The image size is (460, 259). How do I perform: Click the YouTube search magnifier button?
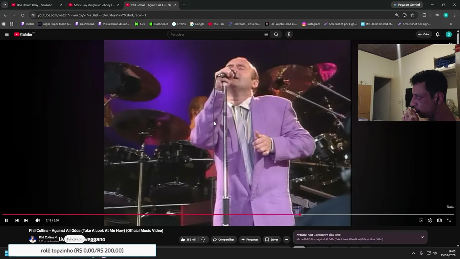pyautogui.click(x=276, y=35)
